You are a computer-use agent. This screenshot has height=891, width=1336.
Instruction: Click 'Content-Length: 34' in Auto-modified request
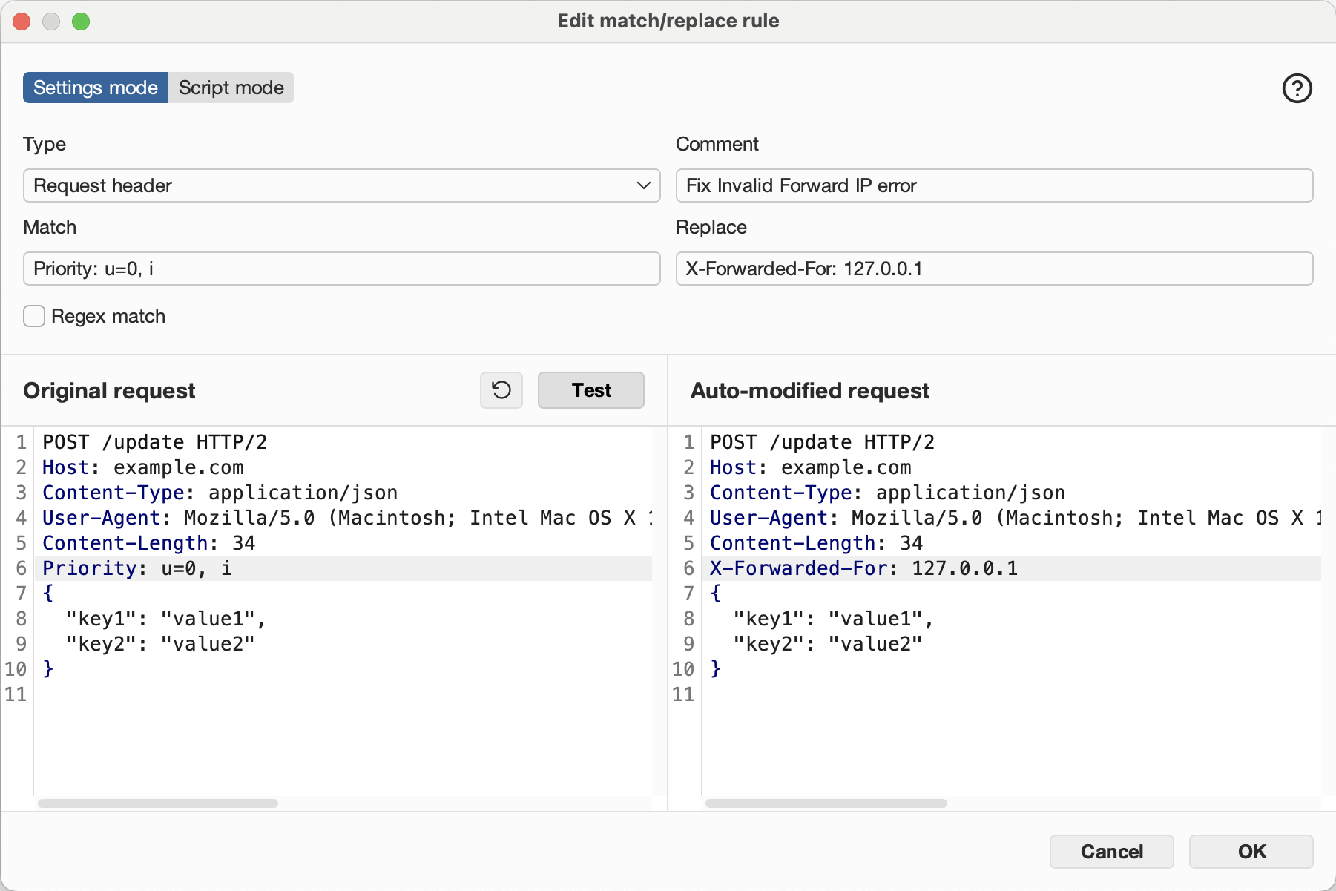(x=817, y=543)
